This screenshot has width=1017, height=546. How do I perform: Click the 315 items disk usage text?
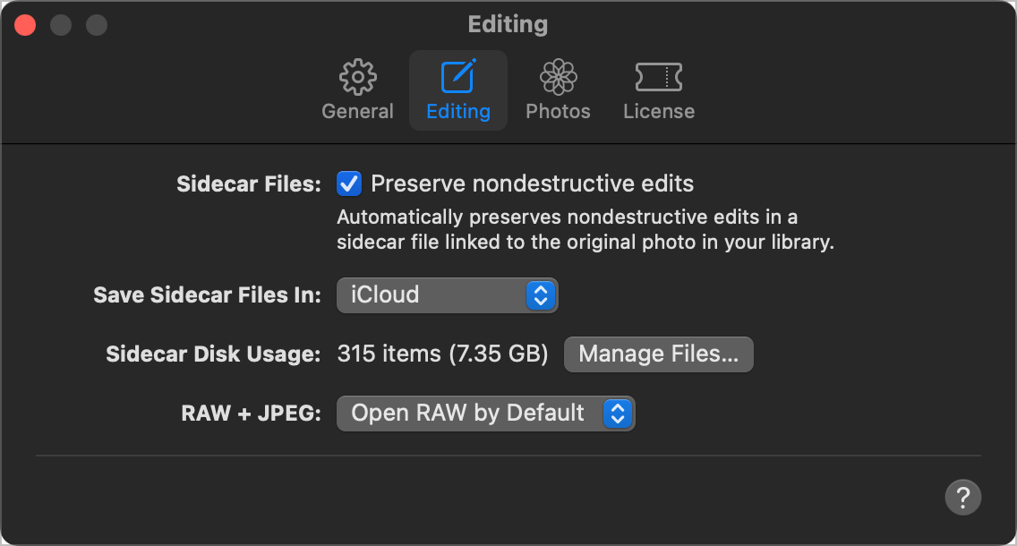click(x=442, y=354)
